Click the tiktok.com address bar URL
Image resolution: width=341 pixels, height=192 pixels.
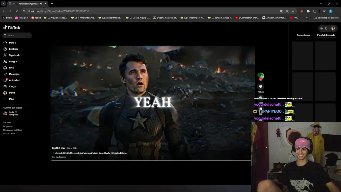(x=58, y=11)
